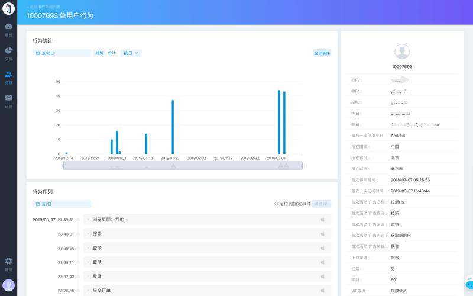Click the app logo in top-left corner
This screenshot has width=473, height=296.
pos(8,9)
